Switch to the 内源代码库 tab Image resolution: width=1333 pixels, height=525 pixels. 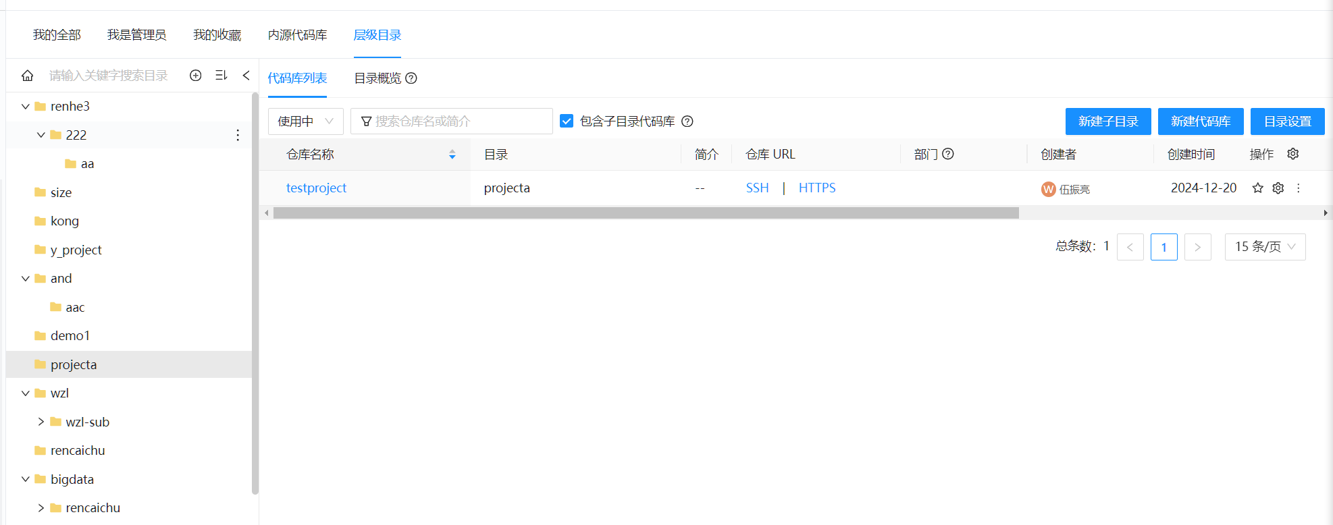click(297, 35)
